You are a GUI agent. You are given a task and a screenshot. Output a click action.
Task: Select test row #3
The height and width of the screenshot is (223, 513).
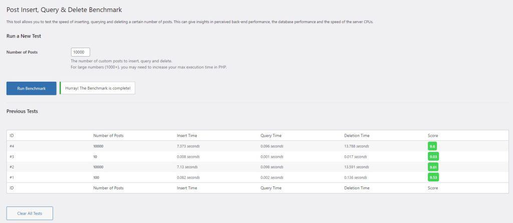(258, 156)
